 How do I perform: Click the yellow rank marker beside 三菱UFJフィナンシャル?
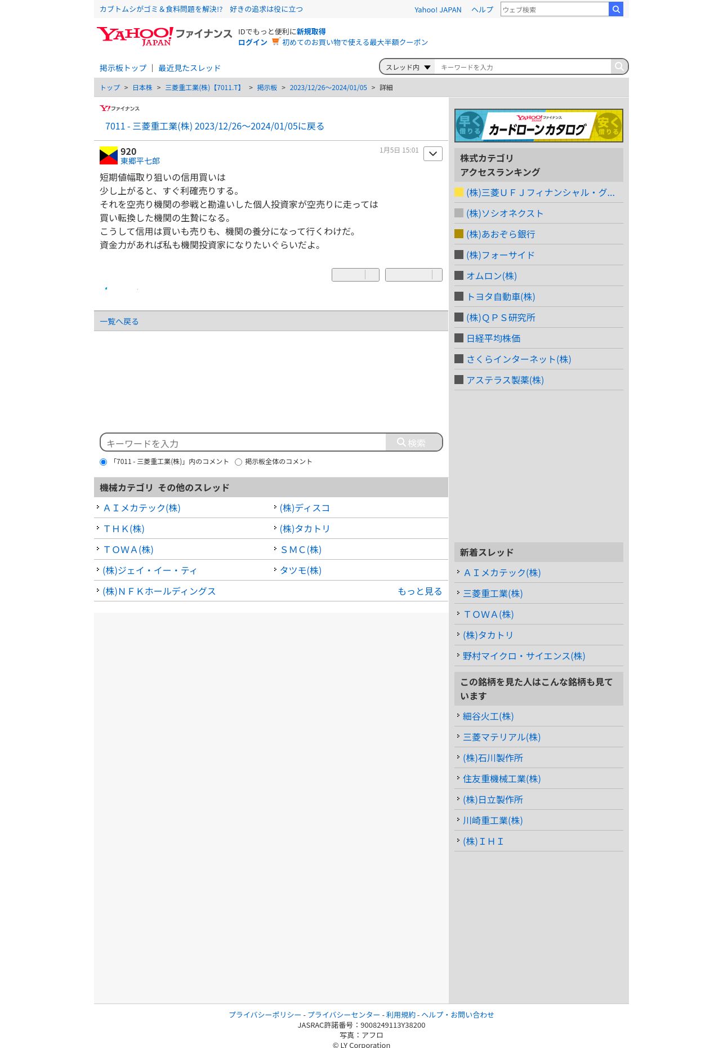[x=459, y=192]
